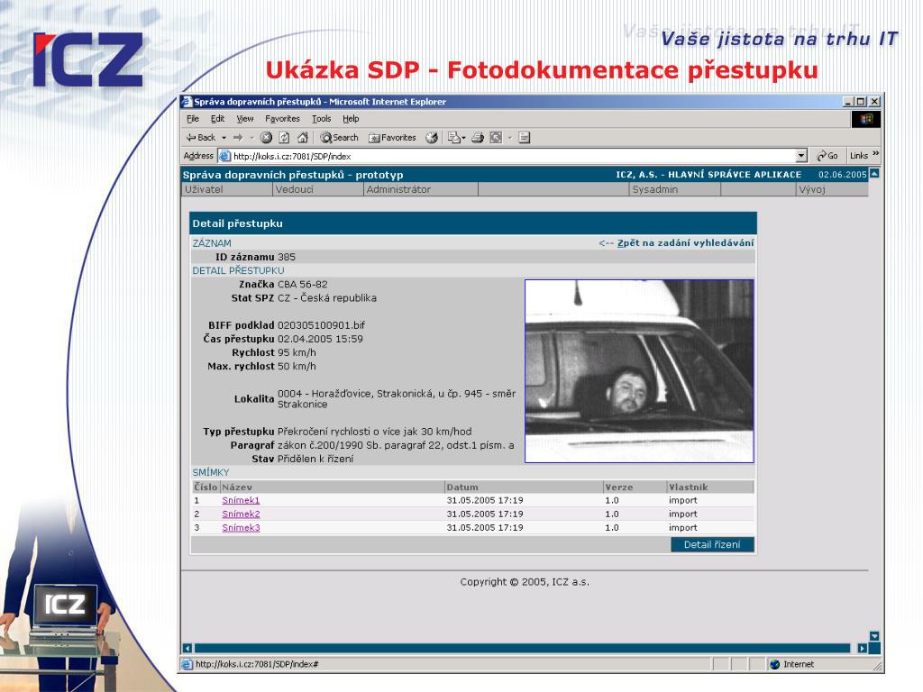Click the max speed value 50 km/h

pos(297,366)
